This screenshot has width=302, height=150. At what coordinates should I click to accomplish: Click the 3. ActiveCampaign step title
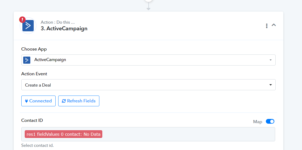pos(64,28)
